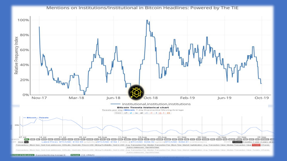Select the green btc coin tag
The image size is (287, 161).
pos(27,139)
